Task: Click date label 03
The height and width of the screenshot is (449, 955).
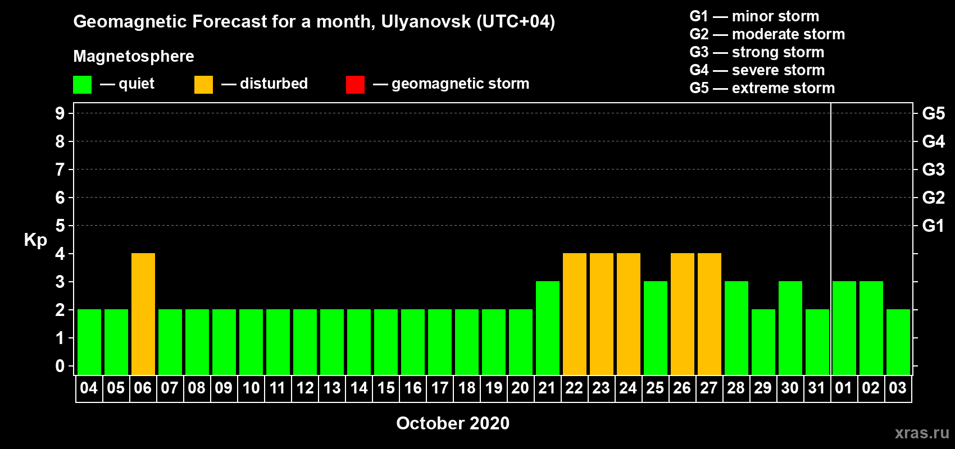Action: [898, 388]
